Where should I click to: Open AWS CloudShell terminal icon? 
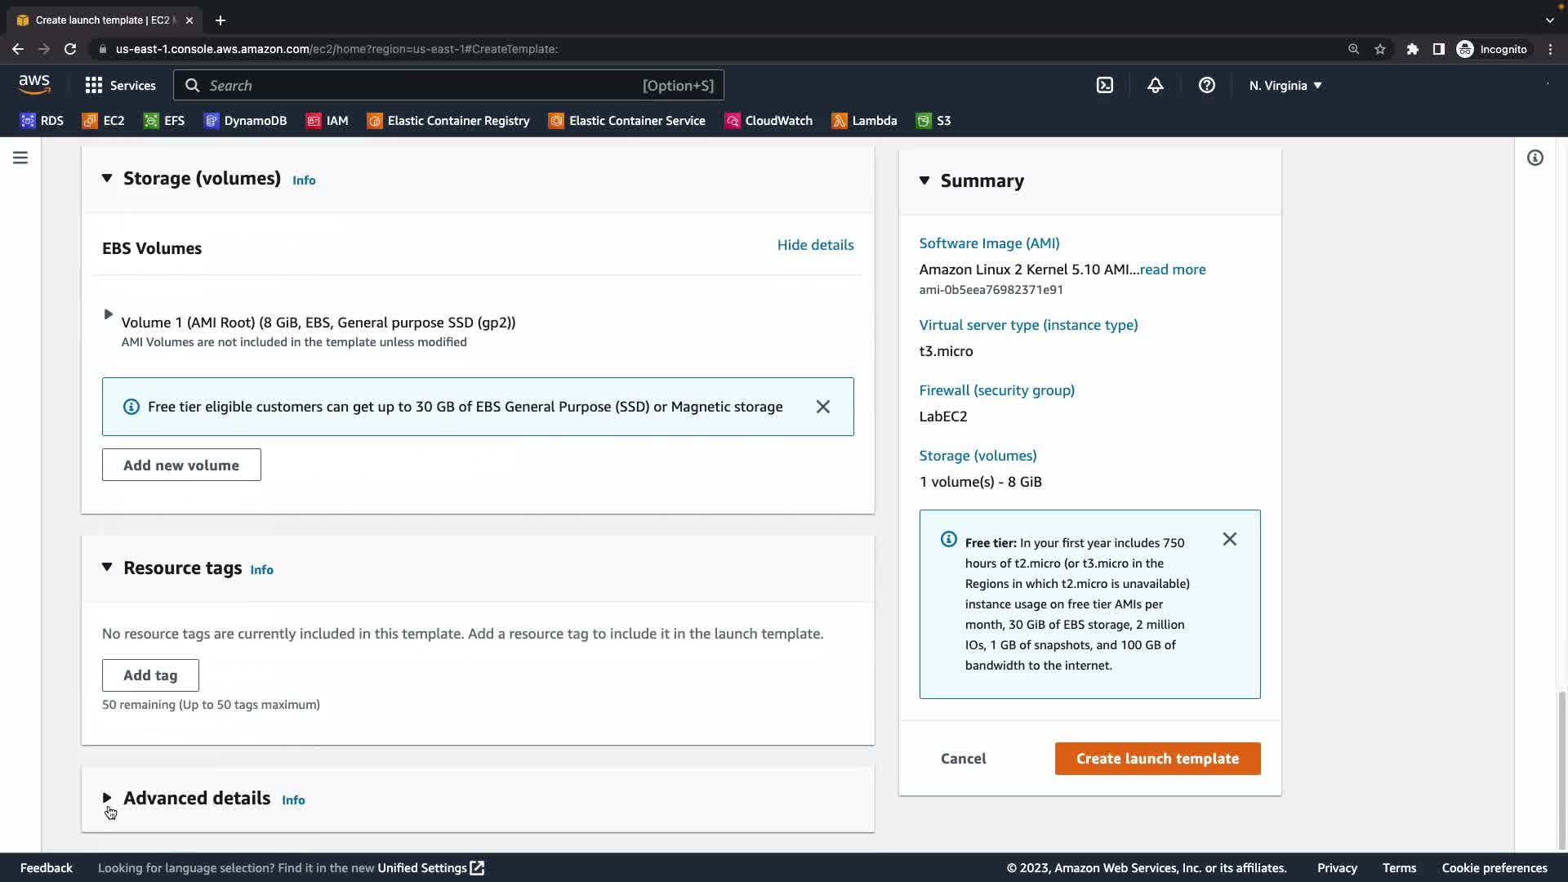click(x=1104, y=85)
